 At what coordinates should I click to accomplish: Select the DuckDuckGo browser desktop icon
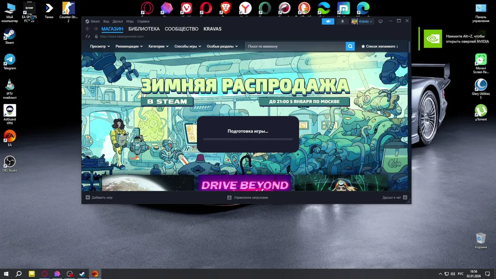coord(304,9)
